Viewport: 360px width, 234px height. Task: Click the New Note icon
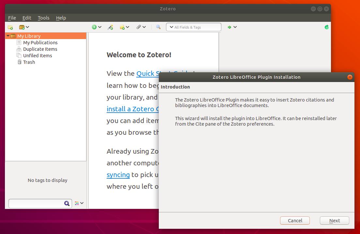click(x=122, y=27)
